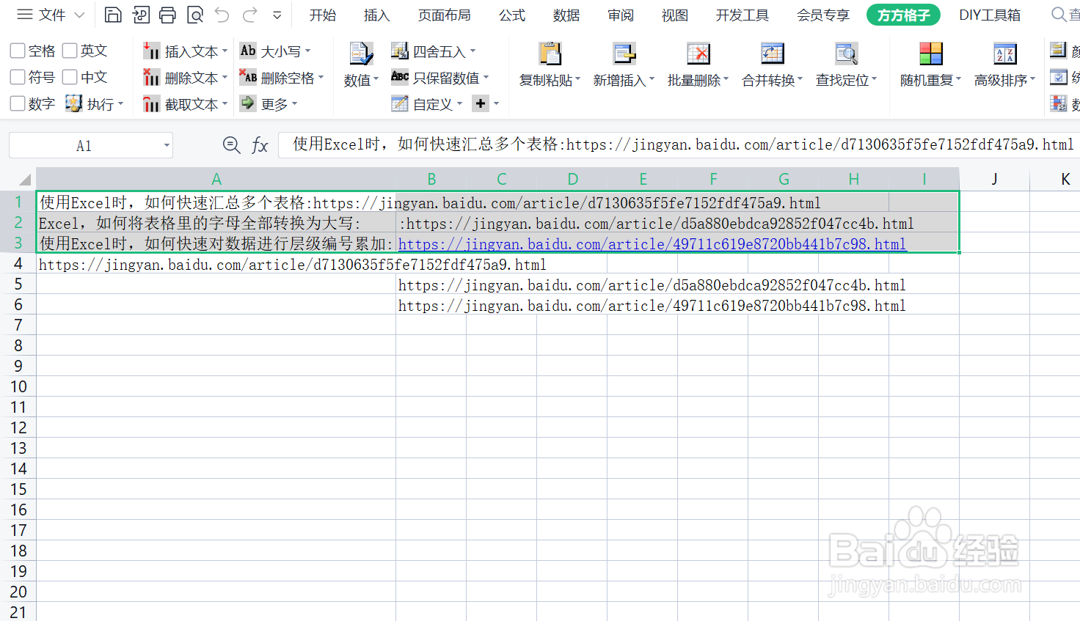This screenshot has width=1080, height=621.
Task: Toggle the 英文 checkbox
Action: click(70, 51)
